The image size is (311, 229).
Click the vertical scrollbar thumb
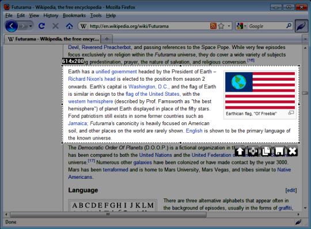(305, 93)
